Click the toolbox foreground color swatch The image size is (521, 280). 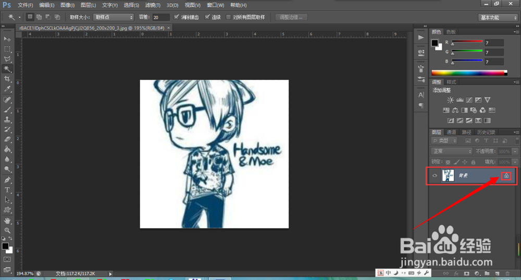tap(5, 246)
